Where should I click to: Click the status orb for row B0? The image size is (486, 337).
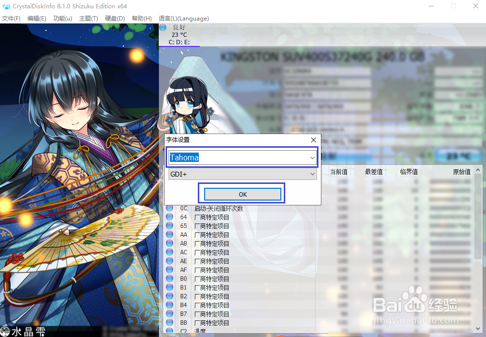169,279
